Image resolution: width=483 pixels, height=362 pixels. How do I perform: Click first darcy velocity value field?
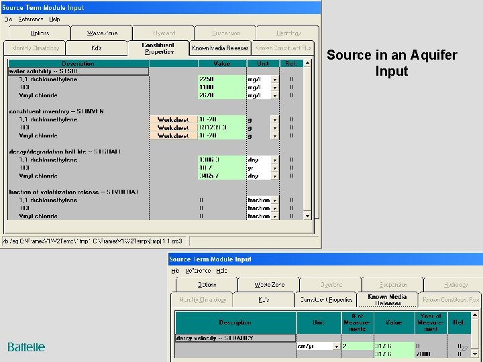(x=394, y=346)
